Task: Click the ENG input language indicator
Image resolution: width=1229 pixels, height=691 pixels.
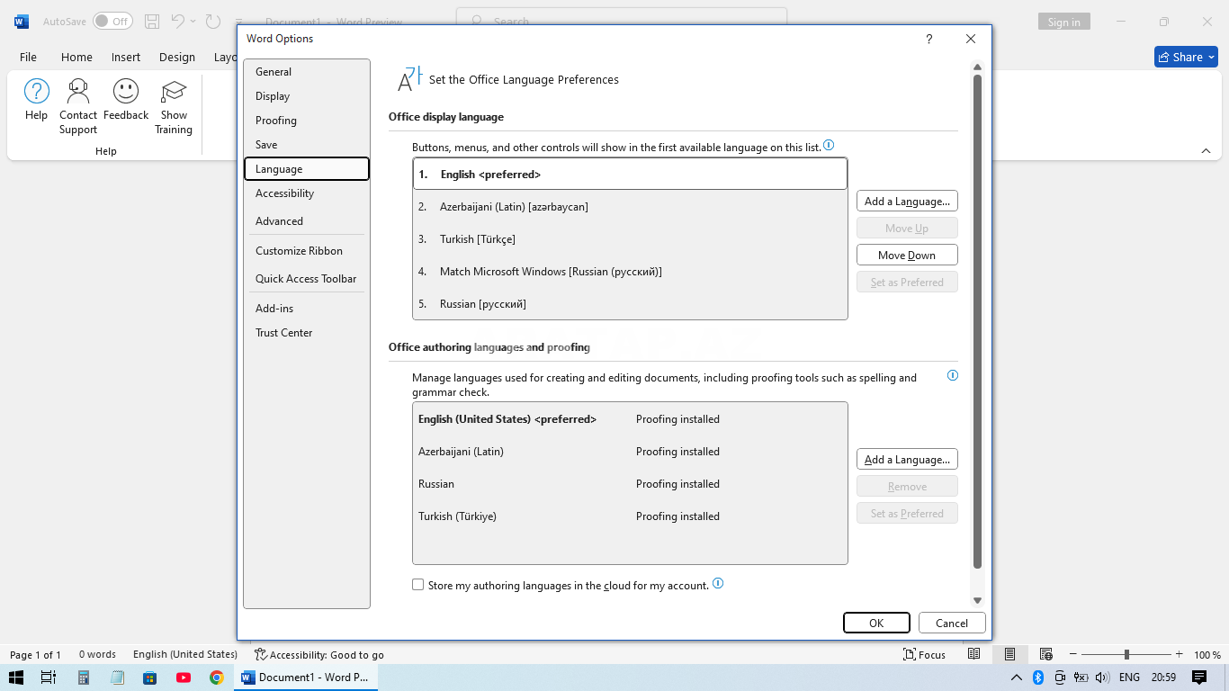Action: pos(1129,678)
